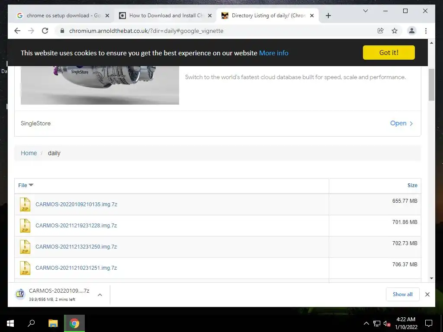
Task: Switch to the 'chrome os setup download' tab
Action: click(61, 16)
